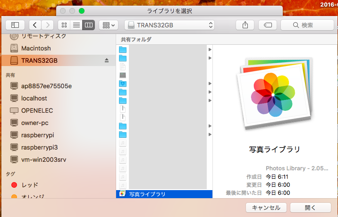This screenshot has height=217, width=338.
Task: Click the タグ sidebar section header
Action: [10, 174]
